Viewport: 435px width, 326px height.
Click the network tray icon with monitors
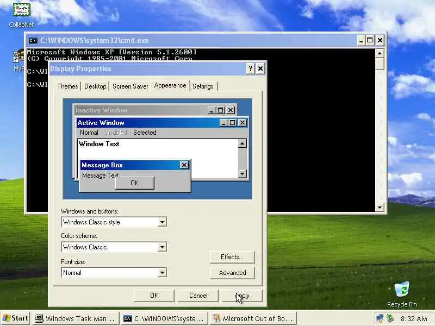coord(380,318)
